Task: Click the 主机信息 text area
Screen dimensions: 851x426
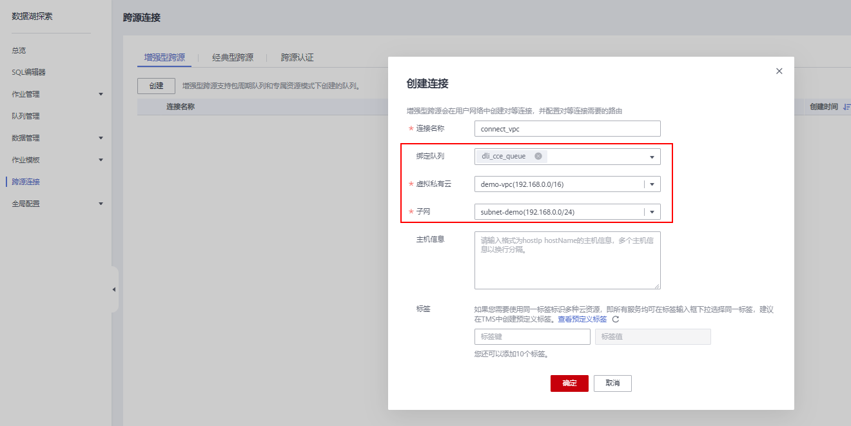Action: (x=567, y=260)
